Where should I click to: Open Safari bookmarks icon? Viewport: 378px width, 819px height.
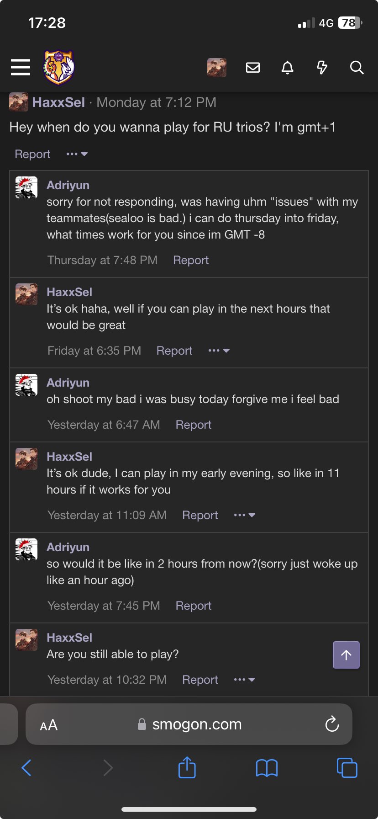[267, 768]
